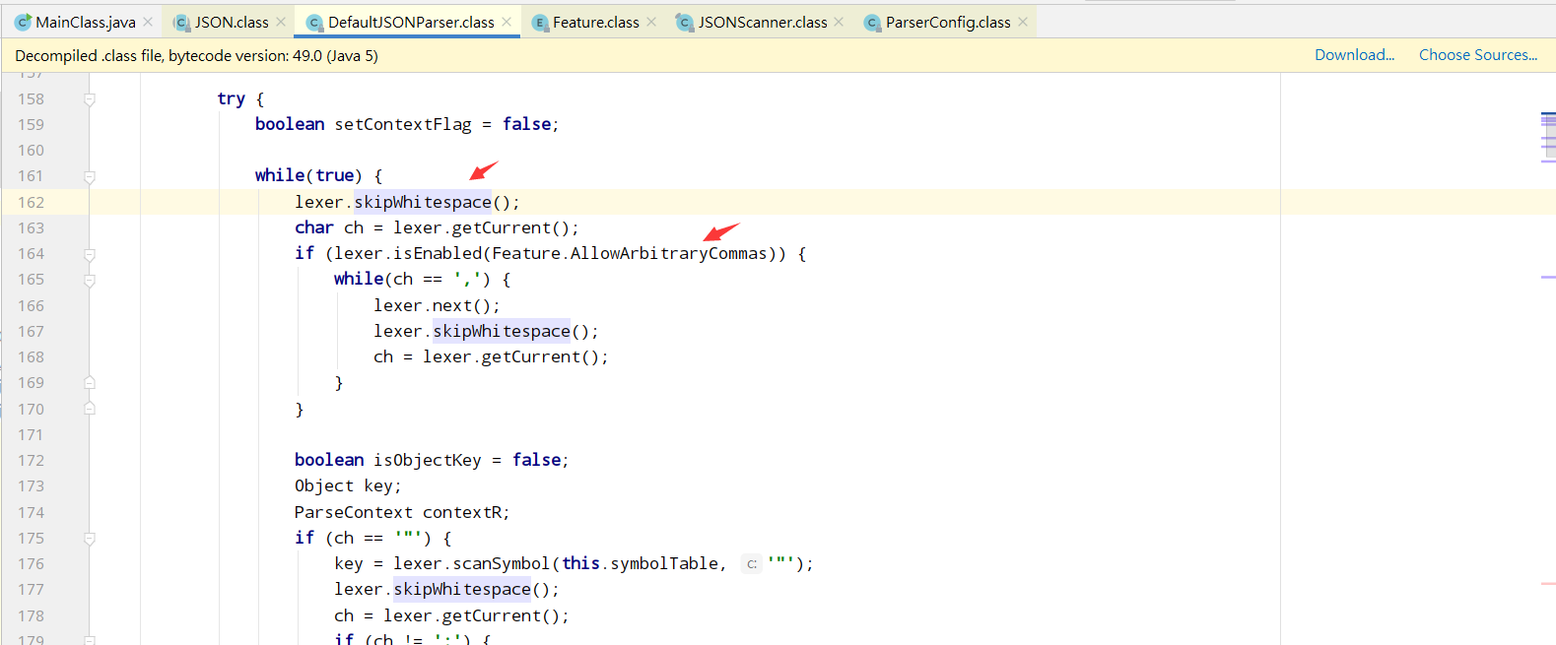Click ParseContext contextR declaration
This screenshot has height=645, width=1556.
pos(402,512)
